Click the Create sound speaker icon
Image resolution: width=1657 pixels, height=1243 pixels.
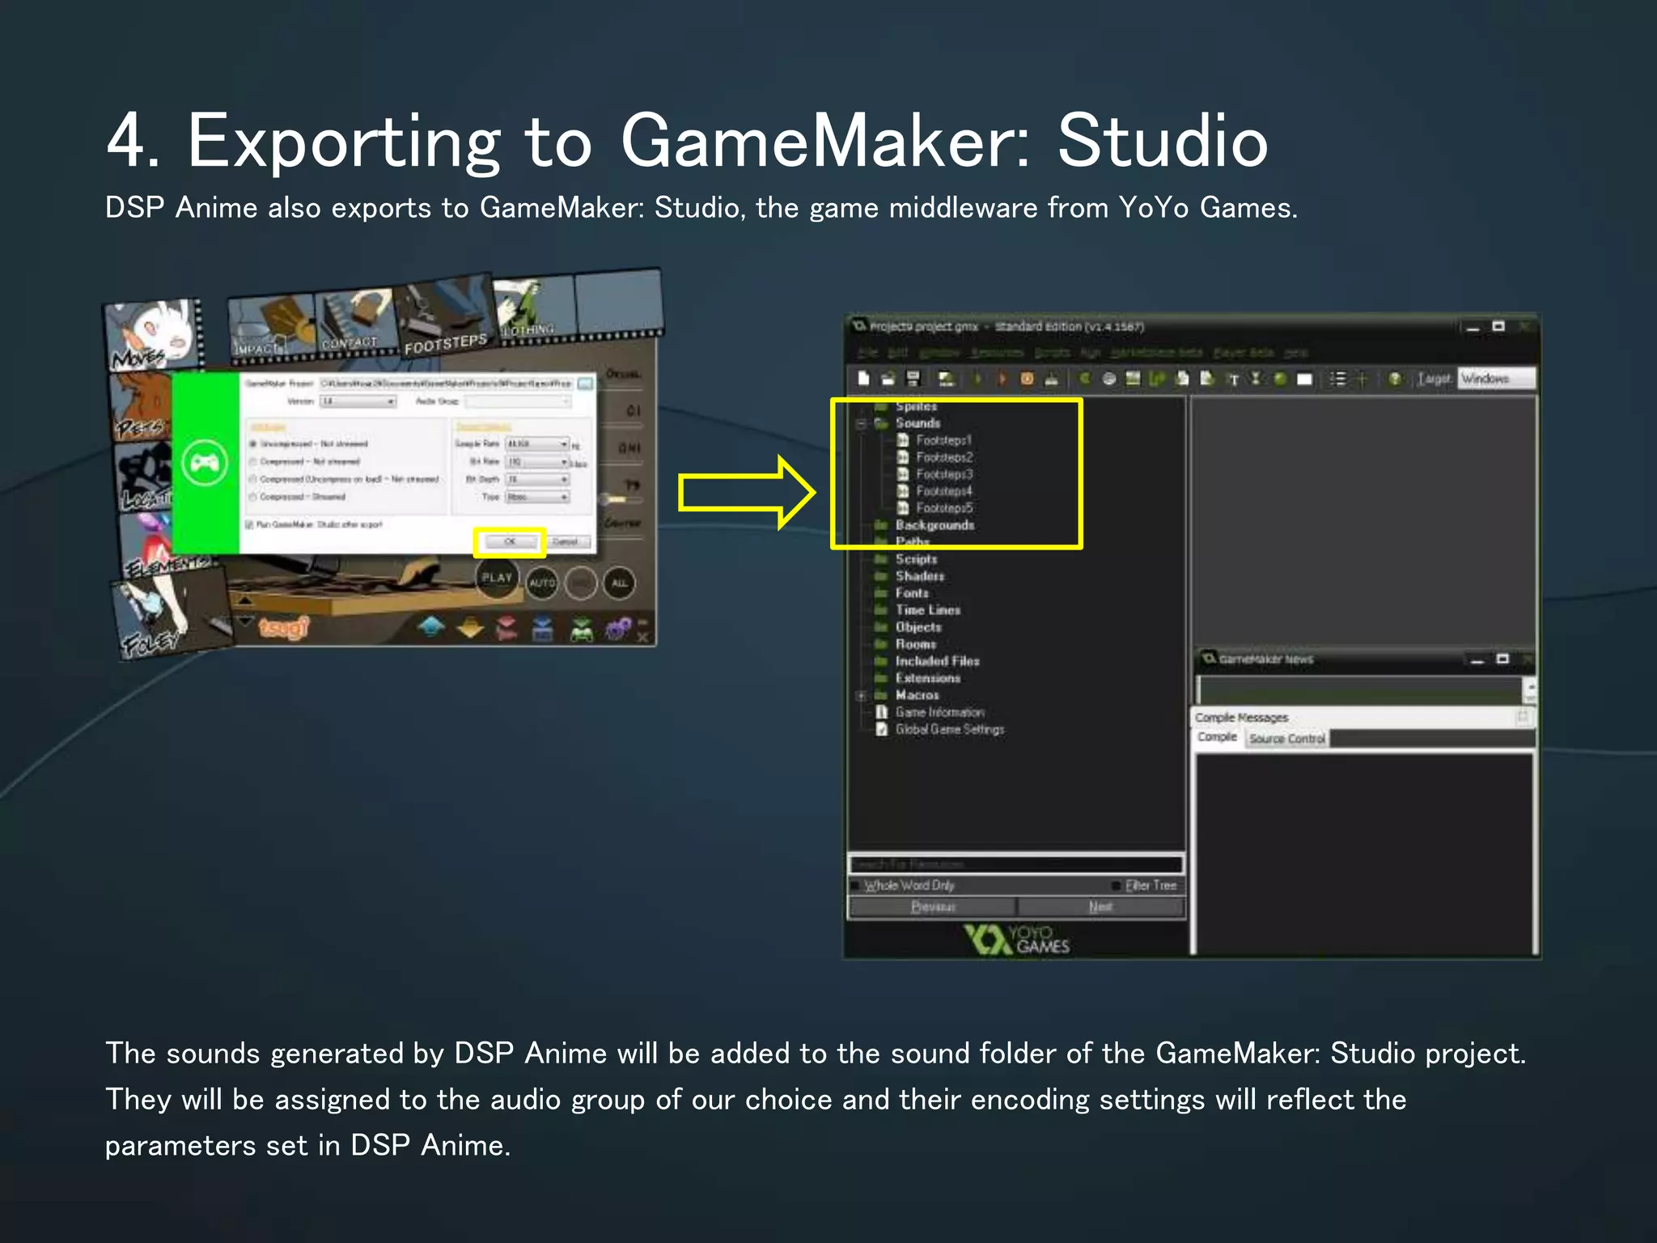tap(1109, 378)
